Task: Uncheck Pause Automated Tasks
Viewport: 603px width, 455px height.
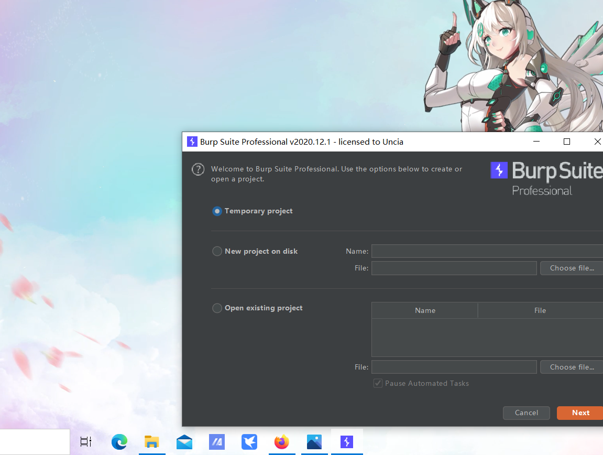Action: tap(378, 383)
